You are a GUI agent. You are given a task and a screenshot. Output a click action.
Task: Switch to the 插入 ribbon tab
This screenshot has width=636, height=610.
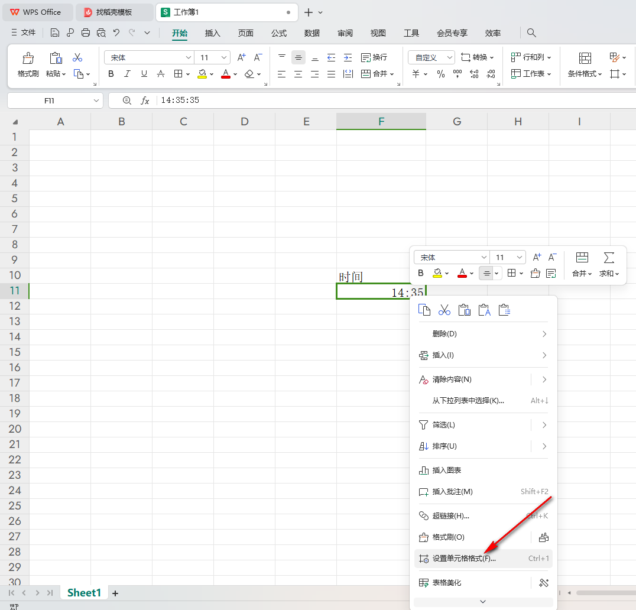212,33
